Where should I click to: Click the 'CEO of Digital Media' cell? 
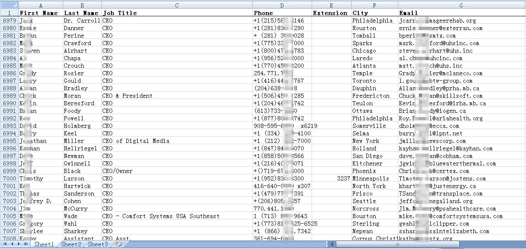coord(177,141)
